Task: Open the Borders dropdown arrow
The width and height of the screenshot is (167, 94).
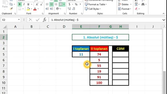Action: 23,9
